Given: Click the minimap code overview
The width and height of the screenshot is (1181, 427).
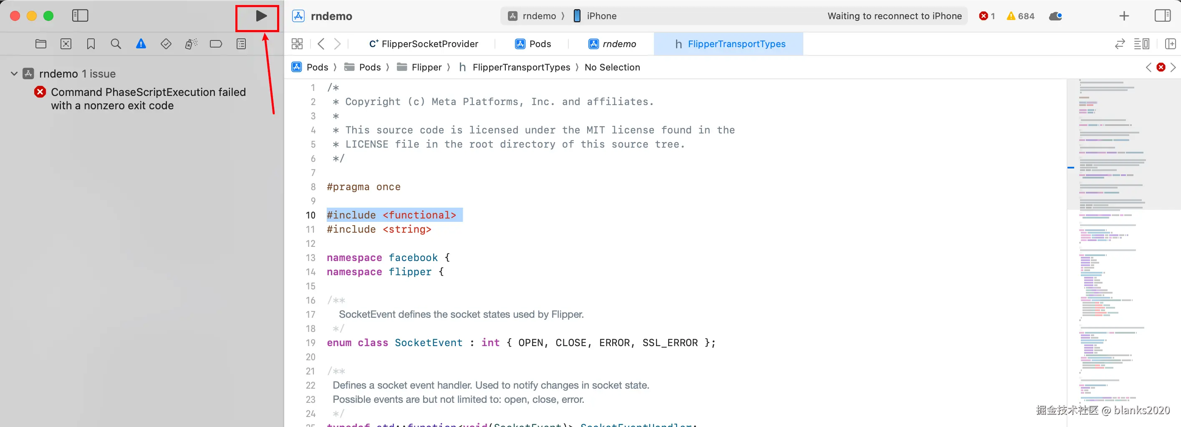Looking at the screenshot, I should [1123, 252].
